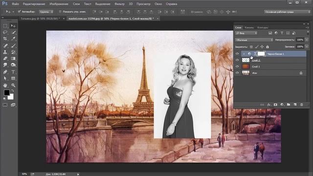The height and width of the screenshot is (176, 313).
Task: Hide the Слой 2 layer
Action: 237,60
